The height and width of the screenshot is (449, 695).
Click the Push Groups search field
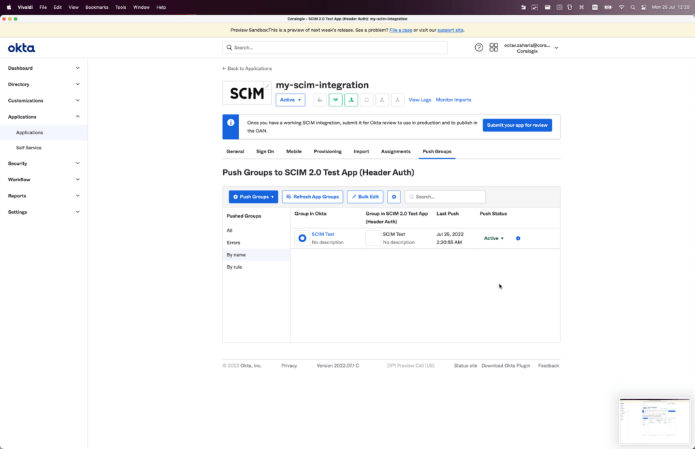445,197
